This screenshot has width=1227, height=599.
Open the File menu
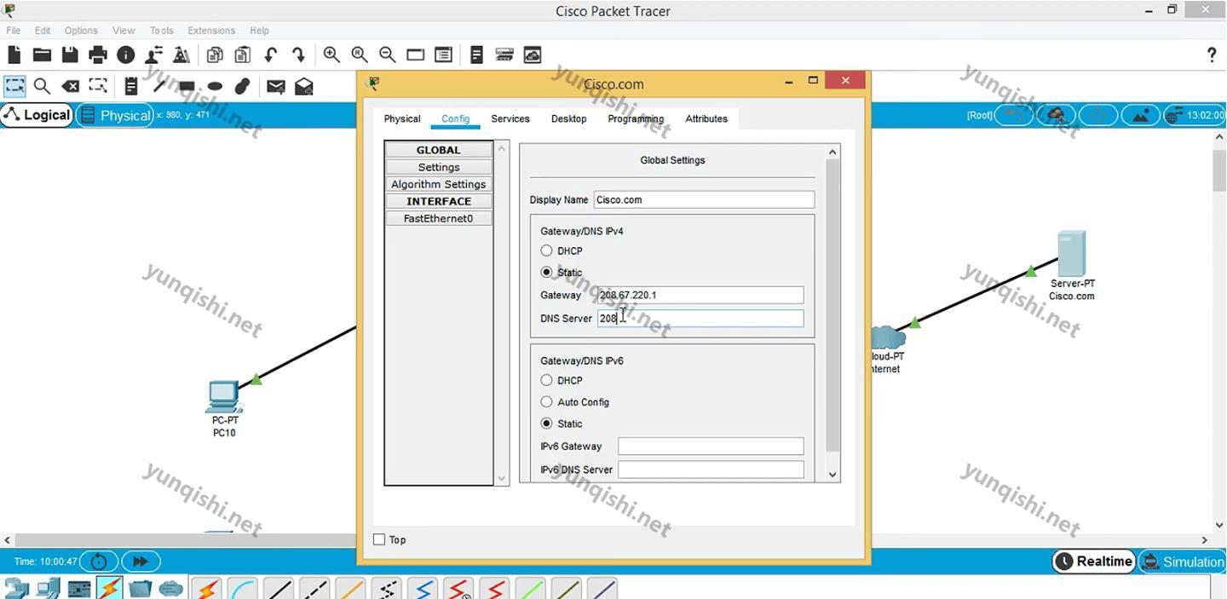click(x=14, y=31)
